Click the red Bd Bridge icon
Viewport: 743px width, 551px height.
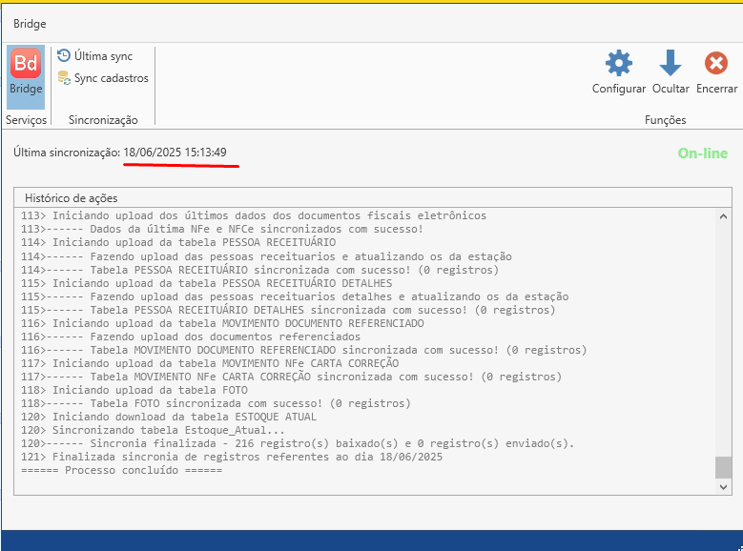pos(26,65)
